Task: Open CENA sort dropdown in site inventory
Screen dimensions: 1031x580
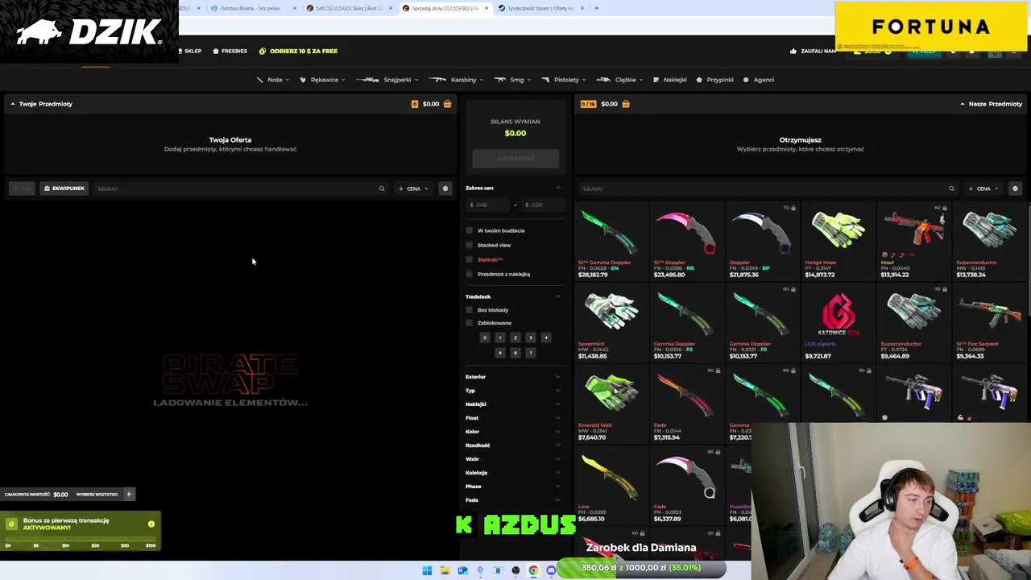Action: [983, 188]
